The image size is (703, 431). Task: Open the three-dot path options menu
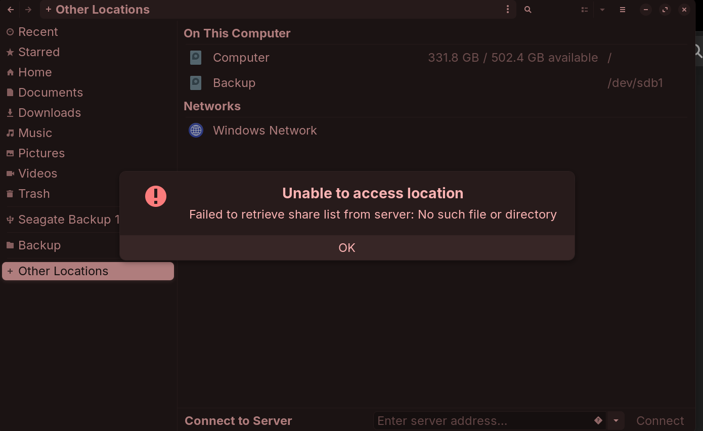click(508, 10)
